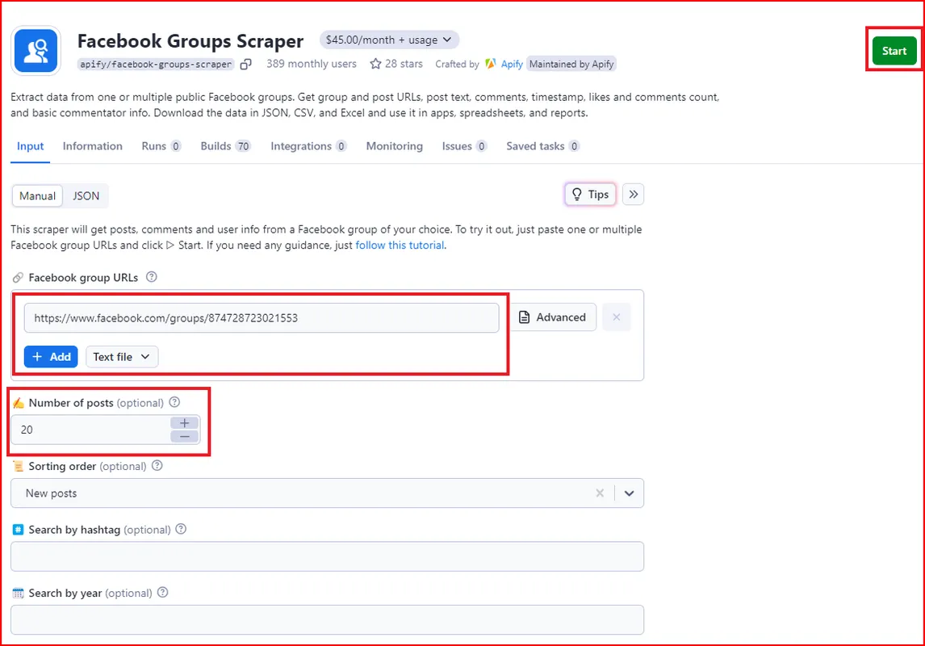Open the Integrations tab
This screenshot has height=646, width=925.
click(x=308, y=146)
